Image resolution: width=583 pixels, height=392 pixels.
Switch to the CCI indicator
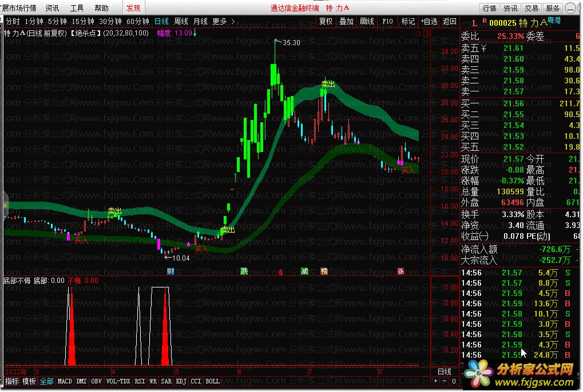pos(196,381)
